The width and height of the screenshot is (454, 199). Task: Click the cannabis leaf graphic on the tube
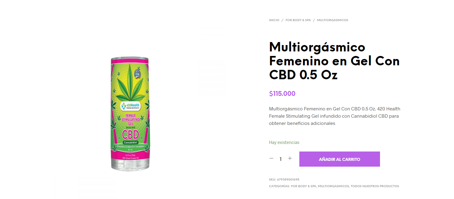(x=130, y=82)
